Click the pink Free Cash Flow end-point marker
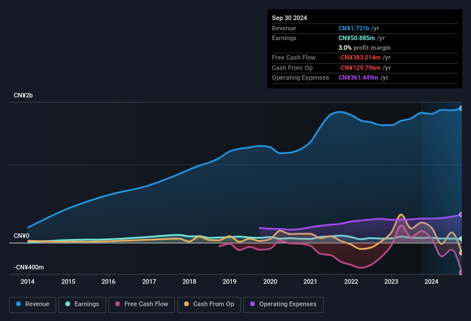Viewport: 471px width, 321px height. pos(461,272)
